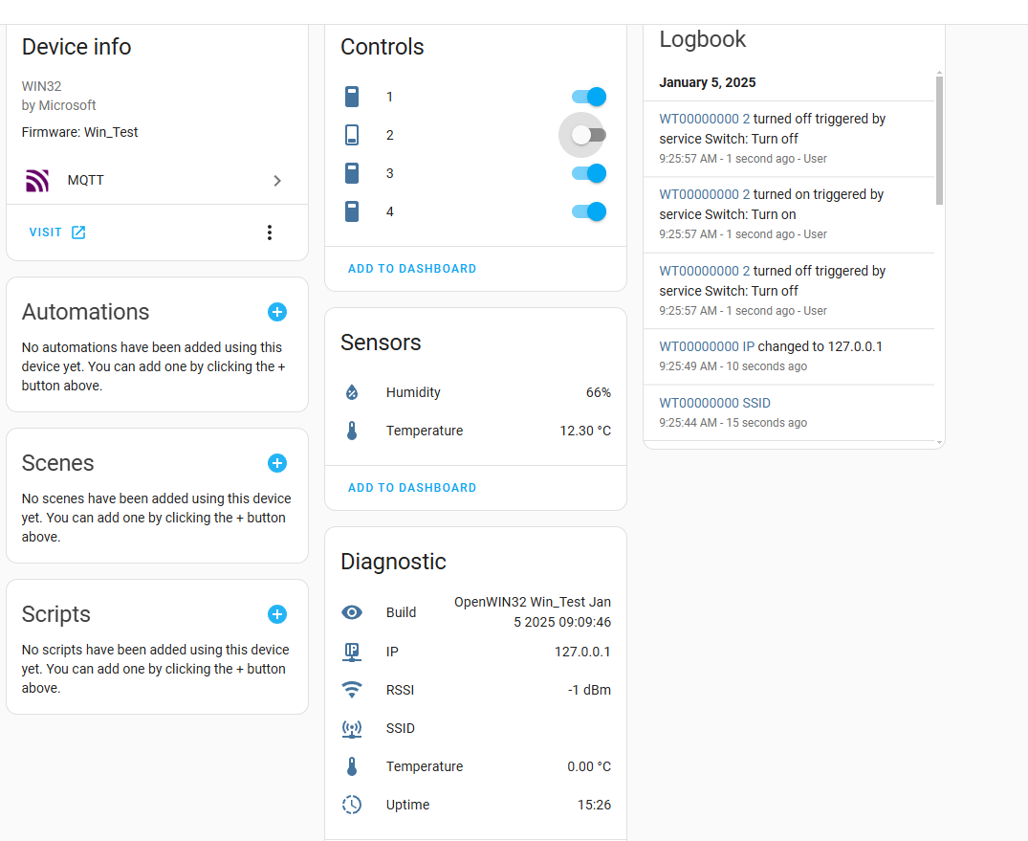The image size is (1028, 841).
Task: Click the IP network icon
Action: pos(352,652)
